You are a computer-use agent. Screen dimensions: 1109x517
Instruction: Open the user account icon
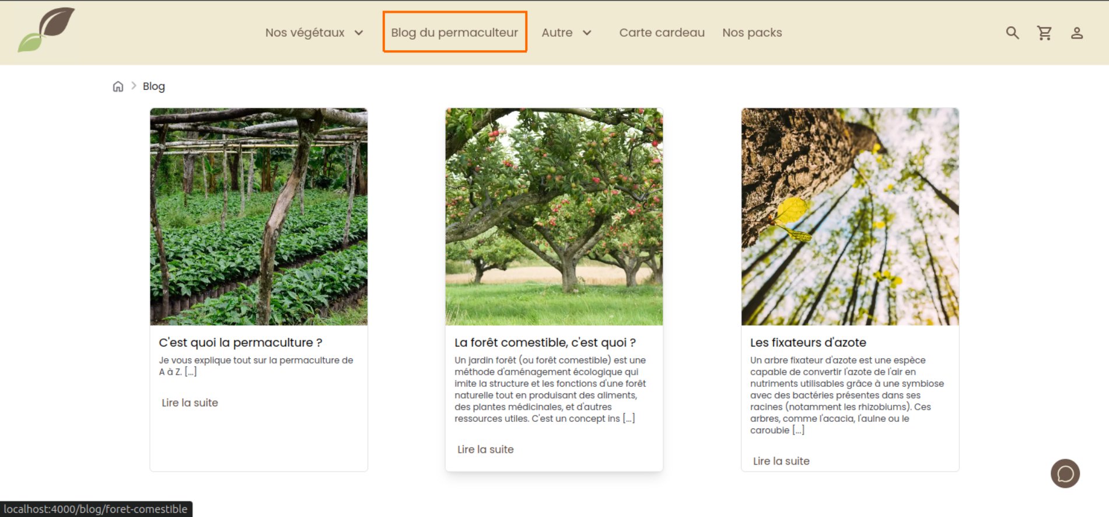coord(1077,33)
